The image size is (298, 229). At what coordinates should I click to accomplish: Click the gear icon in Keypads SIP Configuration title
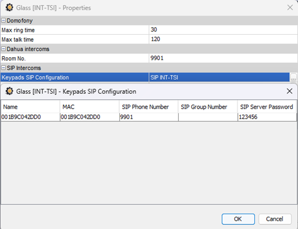tap(9, 91)
